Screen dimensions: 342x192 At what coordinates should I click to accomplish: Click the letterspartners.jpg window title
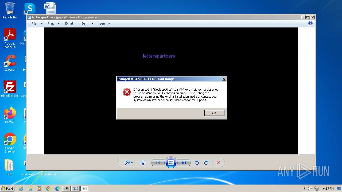65,17
